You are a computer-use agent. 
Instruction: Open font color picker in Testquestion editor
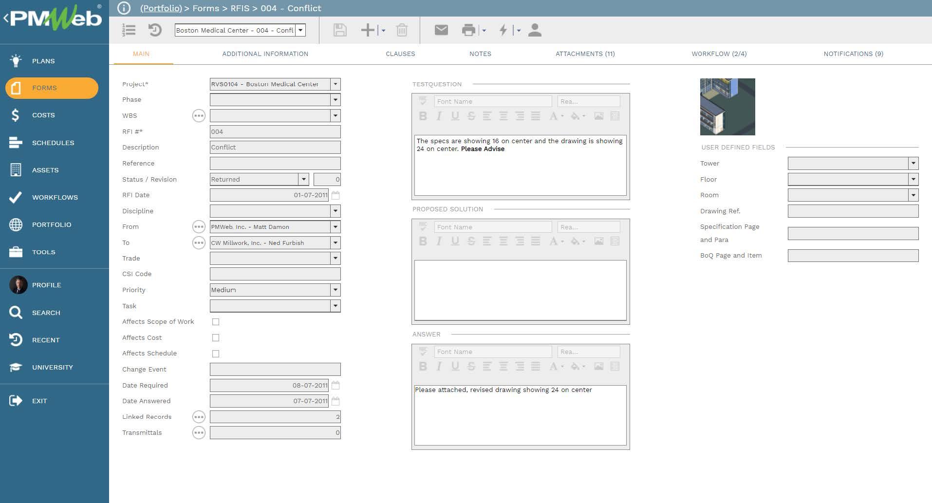556,116
